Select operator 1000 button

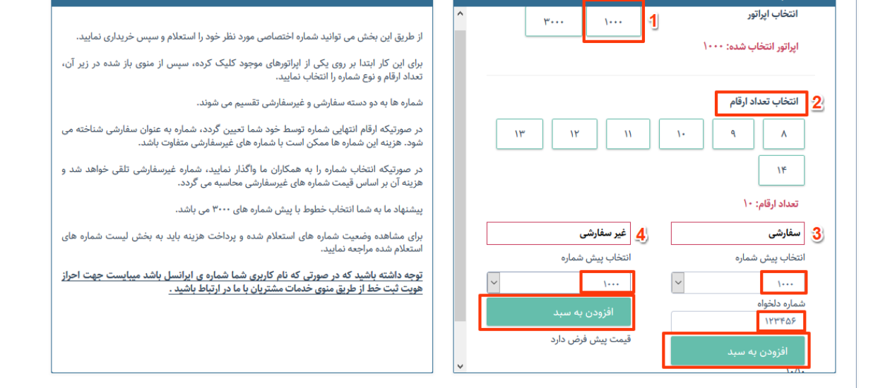[613, 21]
